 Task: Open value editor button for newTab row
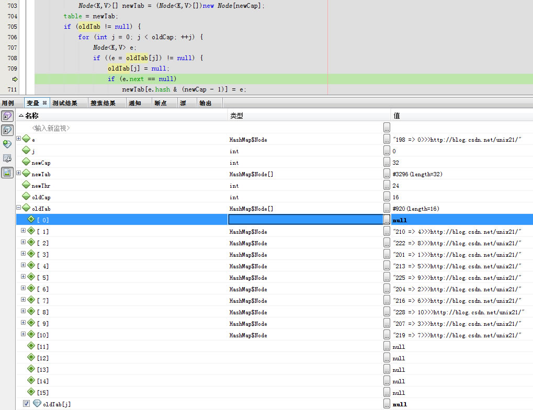click(387, 174)
